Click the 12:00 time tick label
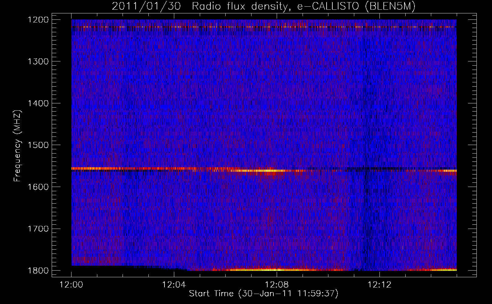 tap(71, 285)
